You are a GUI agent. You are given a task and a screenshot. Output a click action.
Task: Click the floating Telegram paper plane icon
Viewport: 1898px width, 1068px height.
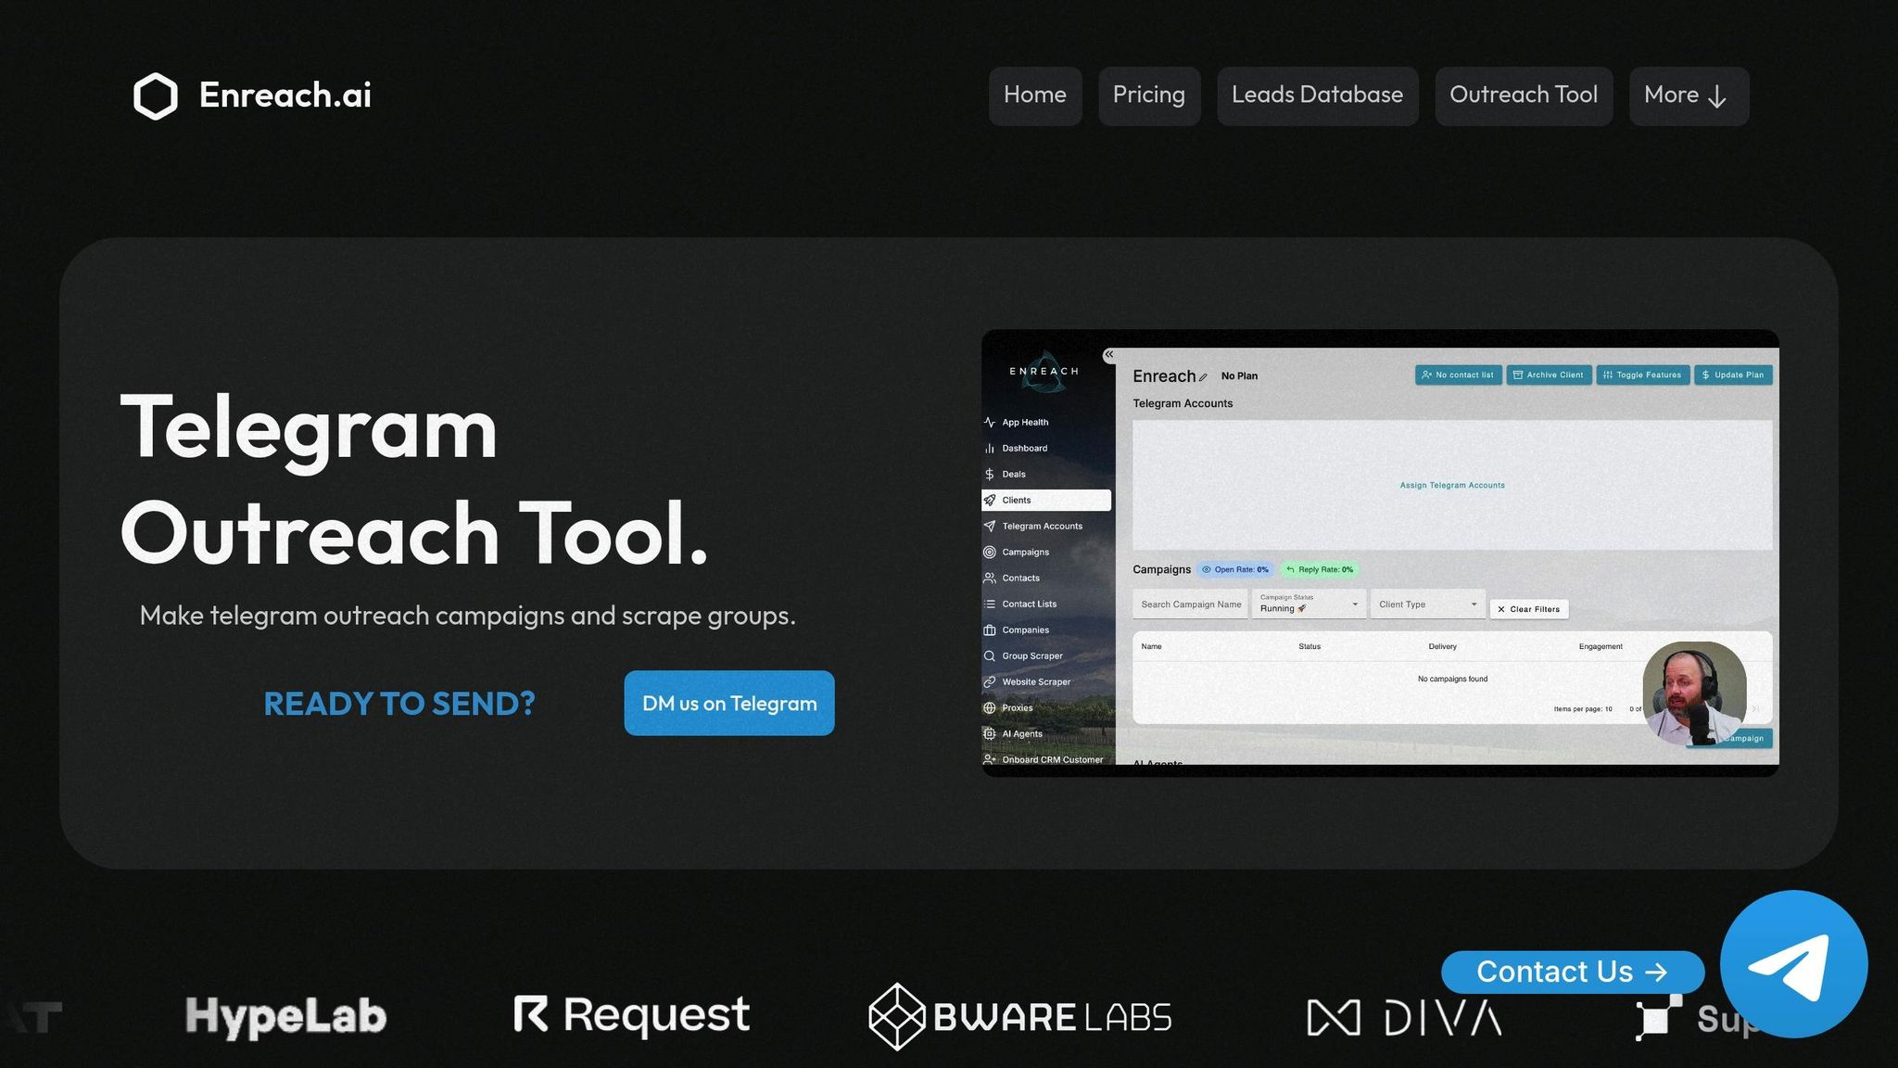pyautogui.click(x=1792, y=964)
